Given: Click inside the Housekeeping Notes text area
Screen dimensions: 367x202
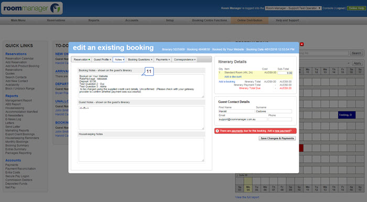Looking at the screenshot, I should (x=142, y=150).
